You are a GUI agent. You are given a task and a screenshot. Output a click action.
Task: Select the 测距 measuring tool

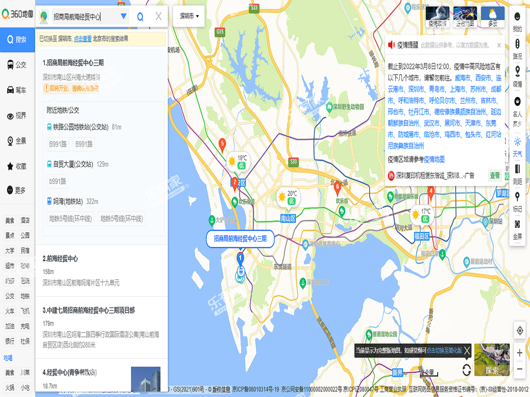tap(517, 174)
